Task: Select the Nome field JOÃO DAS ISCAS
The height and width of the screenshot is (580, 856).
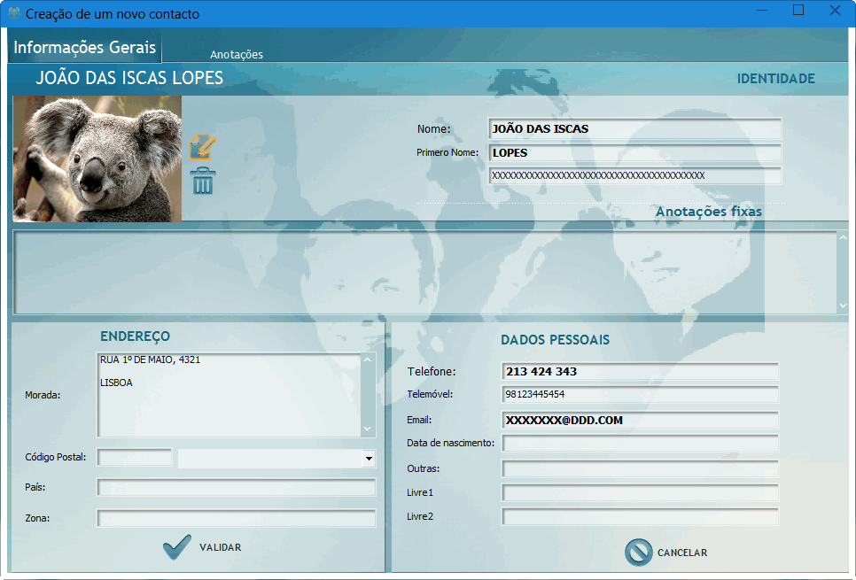Action: [x=634, y=129]
